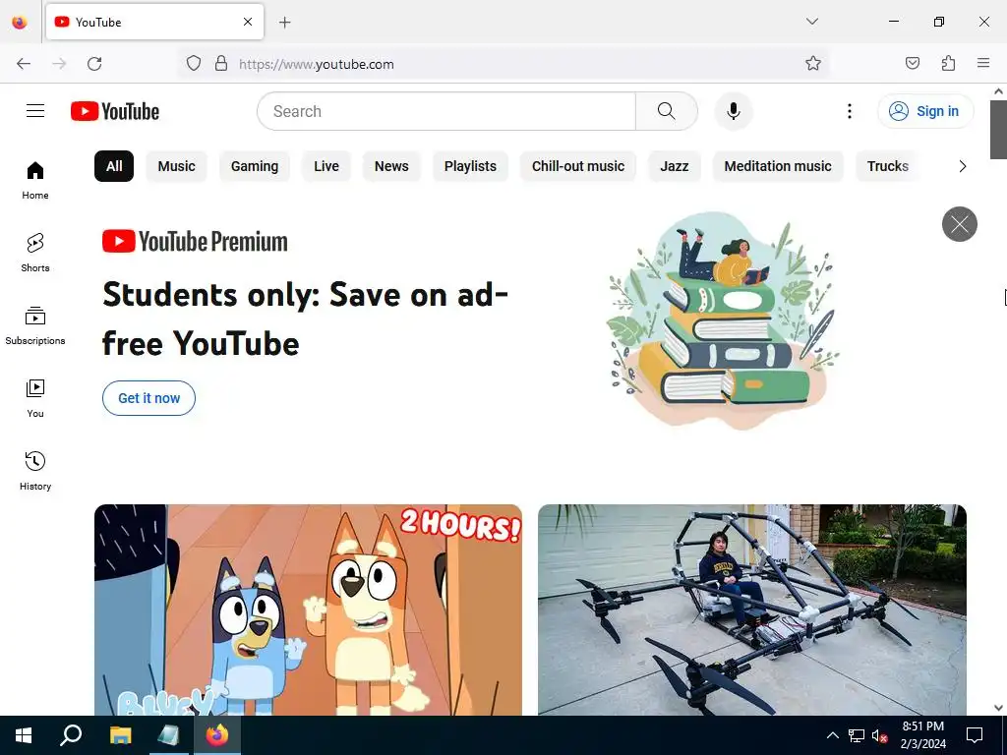Open the drone vehicle video thumbnail
1007x755 pixels.
(752, 610)
